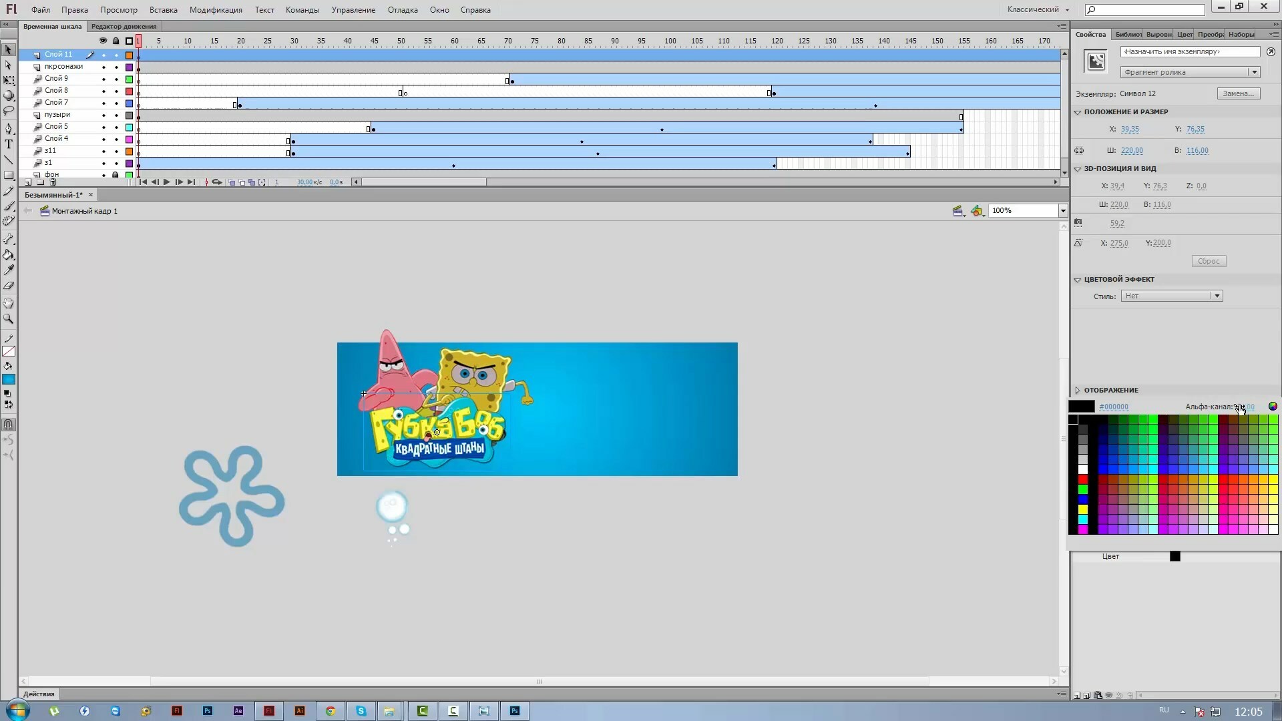Toggle visibility dot of layer Слой 9
This screenshot has height=721, width=1282.
[x=103, y=79]
